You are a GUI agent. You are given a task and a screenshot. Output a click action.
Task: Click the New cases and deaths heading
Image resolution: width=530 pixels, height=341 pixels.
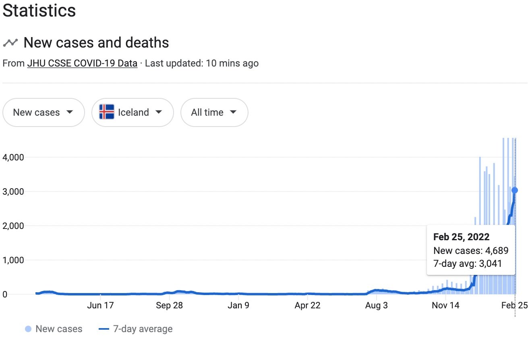coord(96,42)
